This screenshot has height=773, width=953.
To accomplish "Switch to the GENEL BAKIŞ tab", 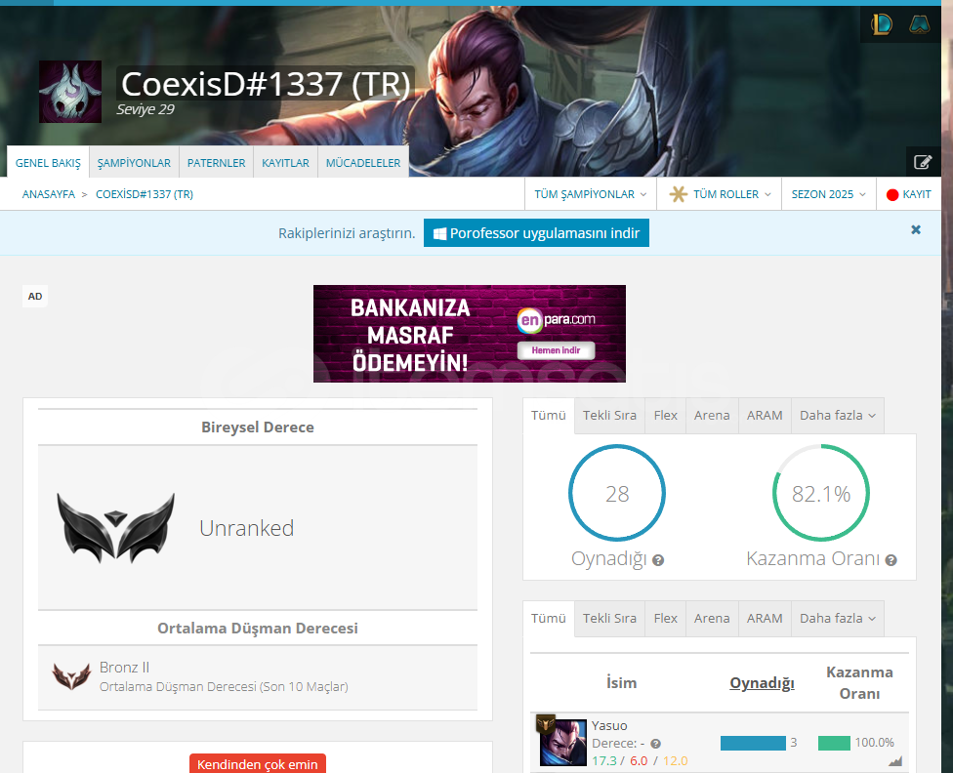I will click(48, 163).
